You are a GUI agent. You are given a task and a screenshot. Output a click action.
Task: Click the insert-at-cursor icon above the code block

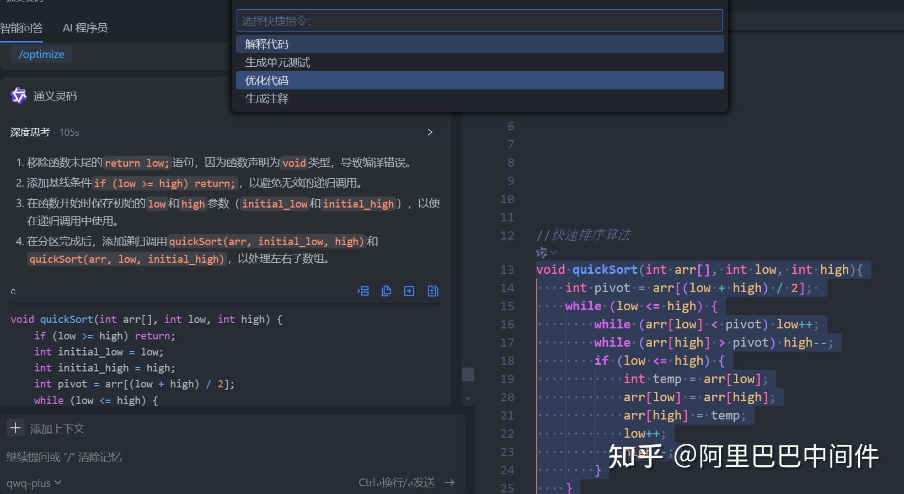363,291
